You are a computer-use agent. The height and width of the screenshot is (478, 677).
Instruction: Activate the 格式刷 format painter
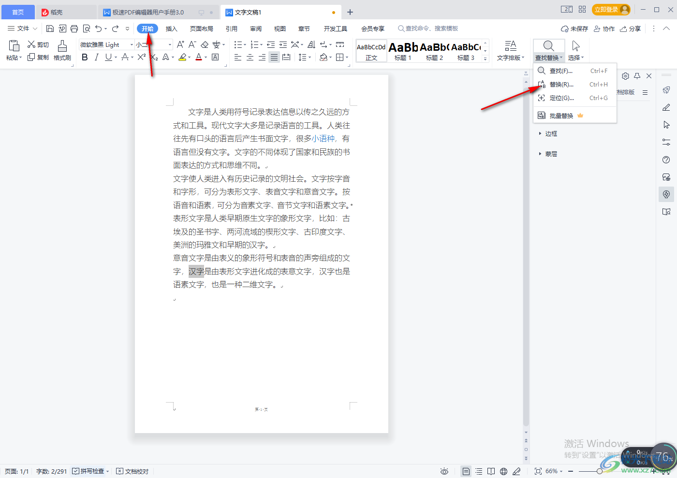tap(62, 50)
